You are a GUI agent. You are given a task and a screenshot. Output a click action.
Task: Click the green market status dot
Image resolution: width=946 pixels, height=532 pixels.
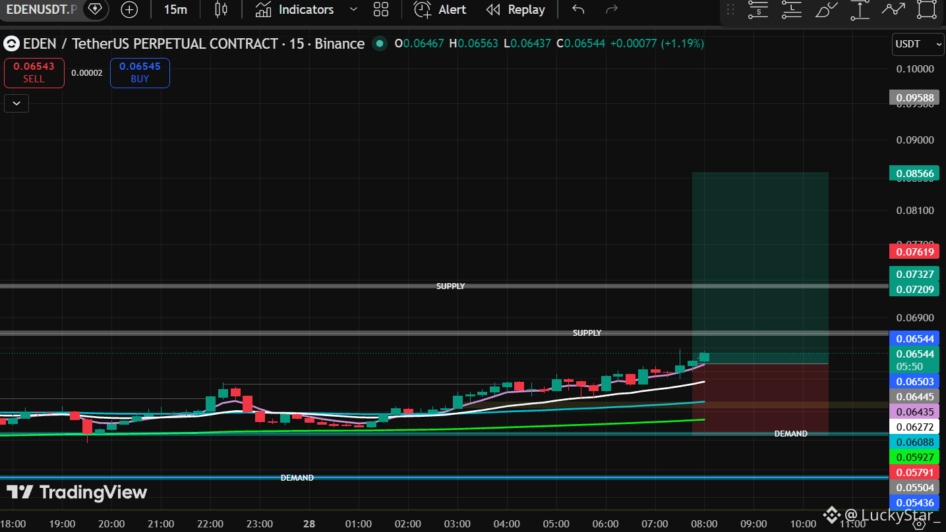379,44
